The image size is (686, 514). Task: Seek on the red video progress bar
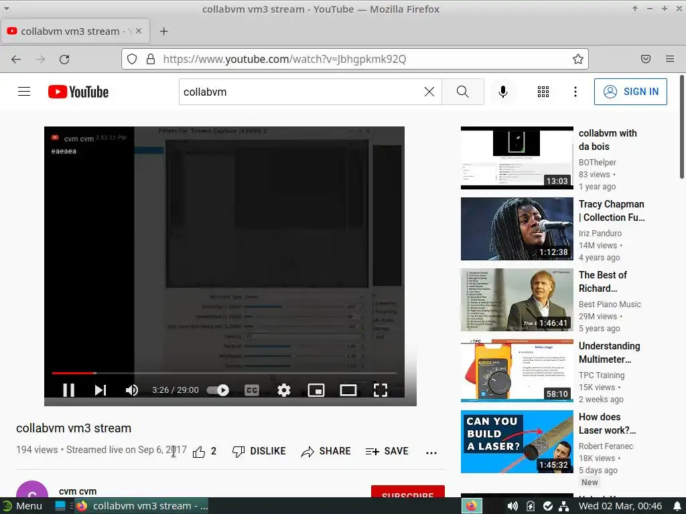point(224,373)
